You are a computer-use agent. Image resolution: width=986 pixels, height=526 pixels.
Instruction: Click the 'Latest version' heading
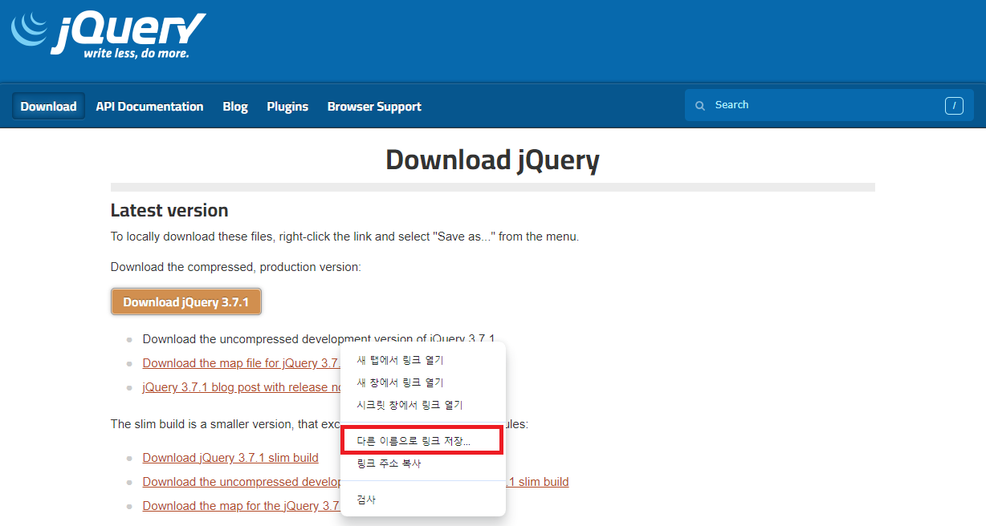[169, 211]
